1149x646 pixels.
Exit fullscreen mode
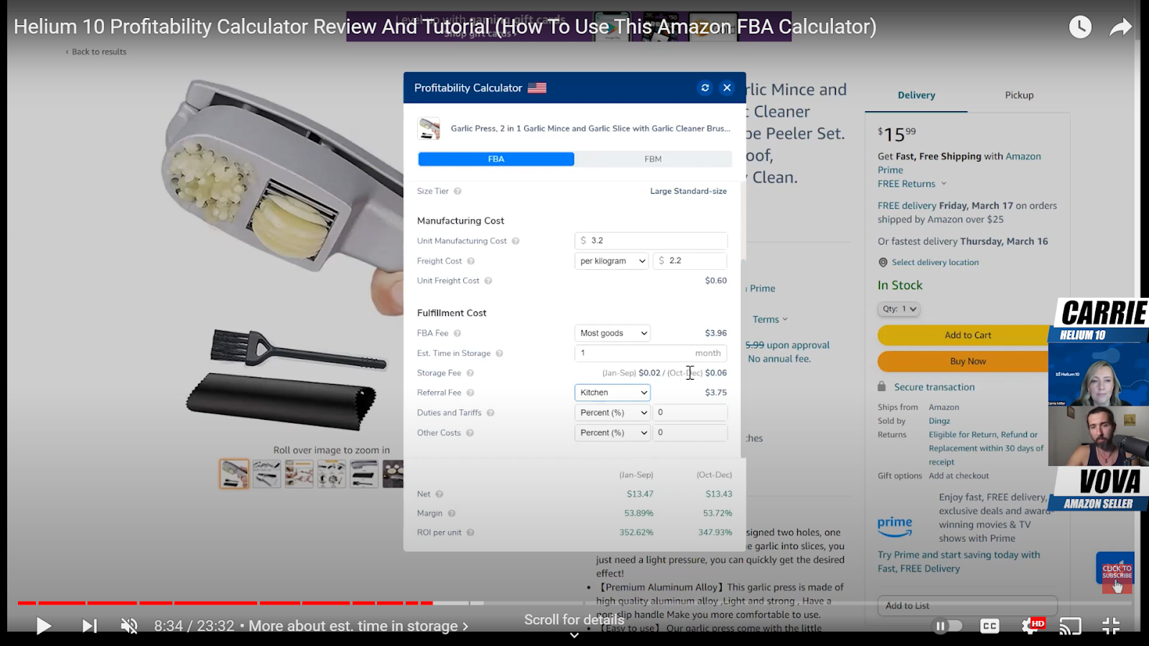pos(1111,626)
